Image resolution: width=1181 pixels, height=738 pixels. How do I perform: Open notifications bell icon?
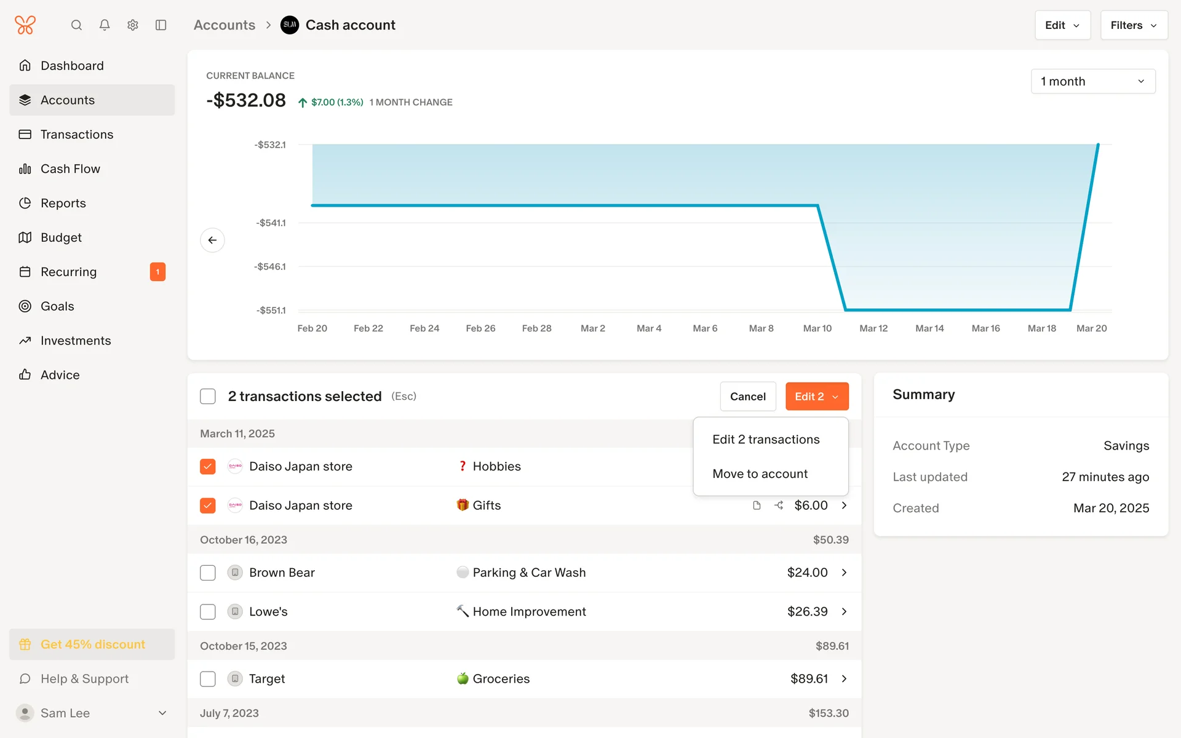(105, 25)
